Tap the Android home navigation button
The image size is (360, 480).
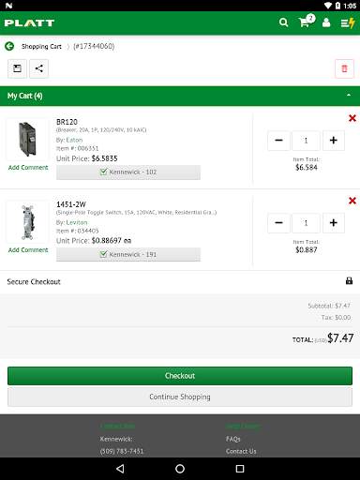point(180,469)
